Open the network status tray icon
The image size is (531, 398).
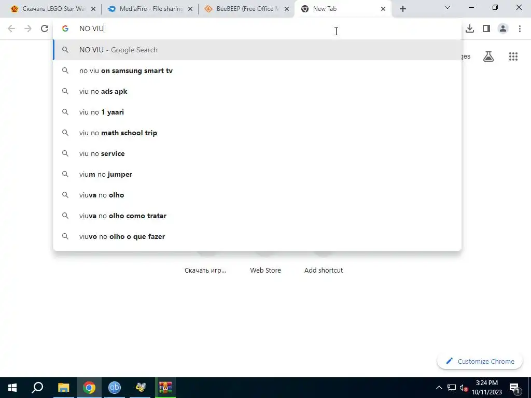(452, 388)
